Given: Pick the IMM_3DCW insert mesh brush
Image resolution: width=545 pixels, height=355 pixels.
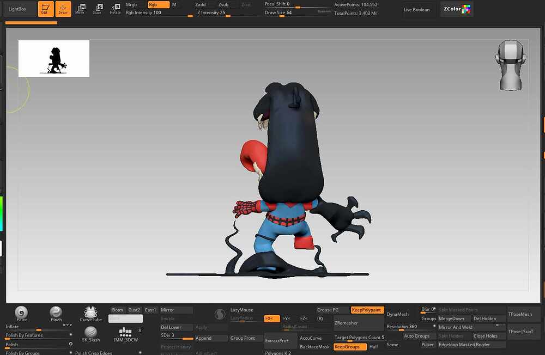Looking at the screenshot, I should [125, 334].
